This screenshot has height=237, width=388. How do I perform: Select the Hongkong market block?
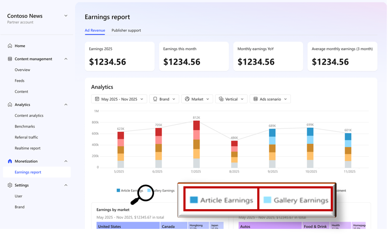[199, 226]
